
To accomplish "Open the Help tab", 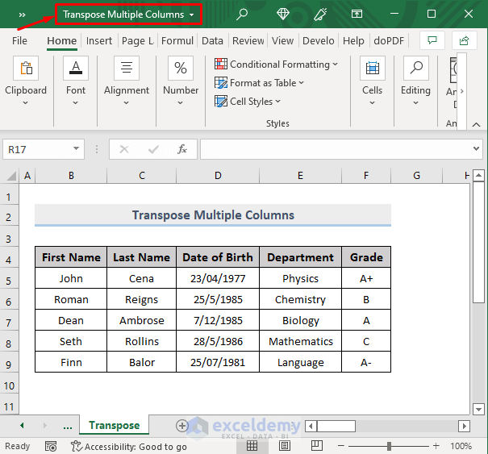I will click(353, 41).
